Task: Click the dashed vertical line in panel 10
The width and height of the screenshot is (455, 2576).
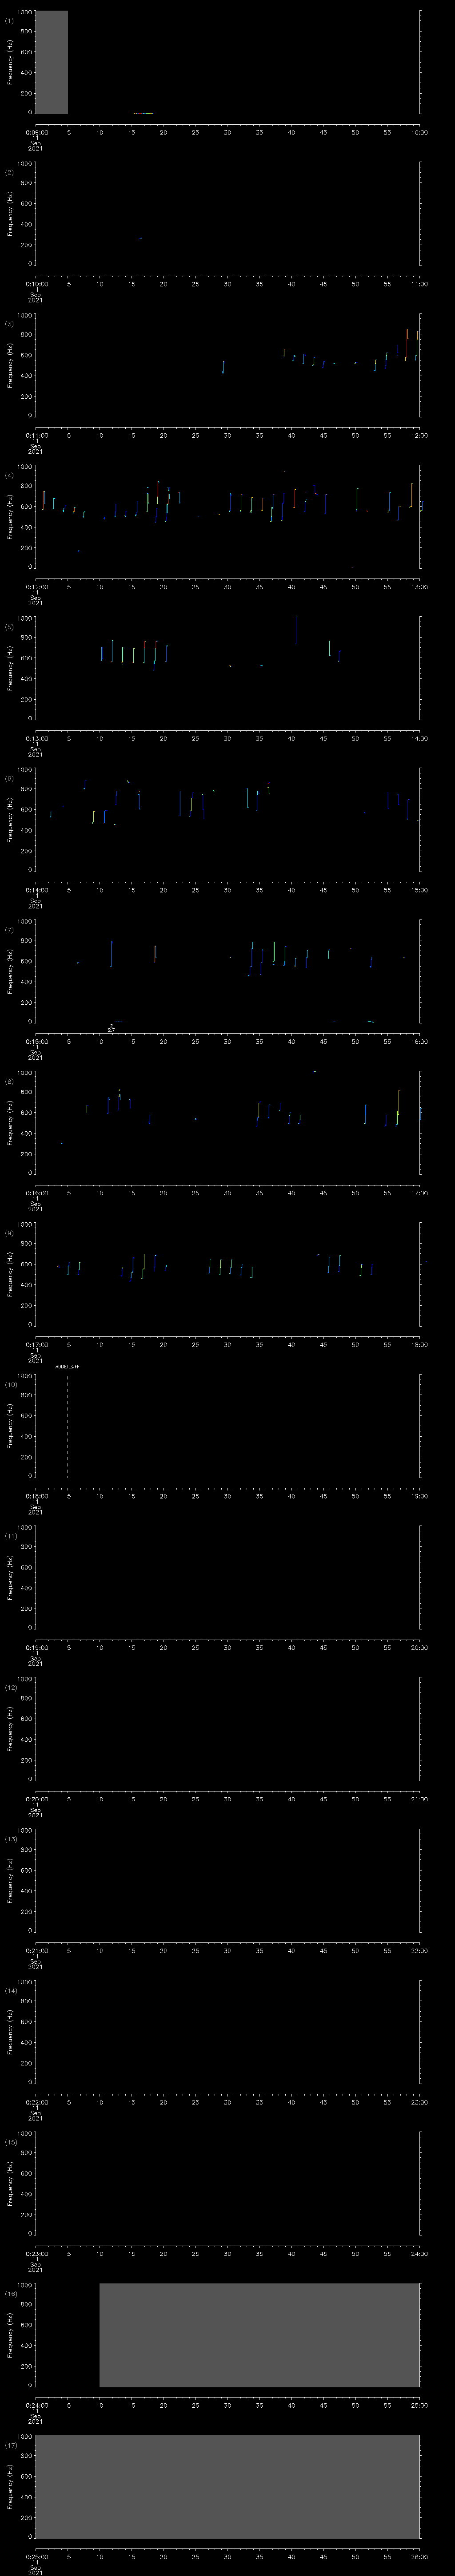Action: [68, 1425]
